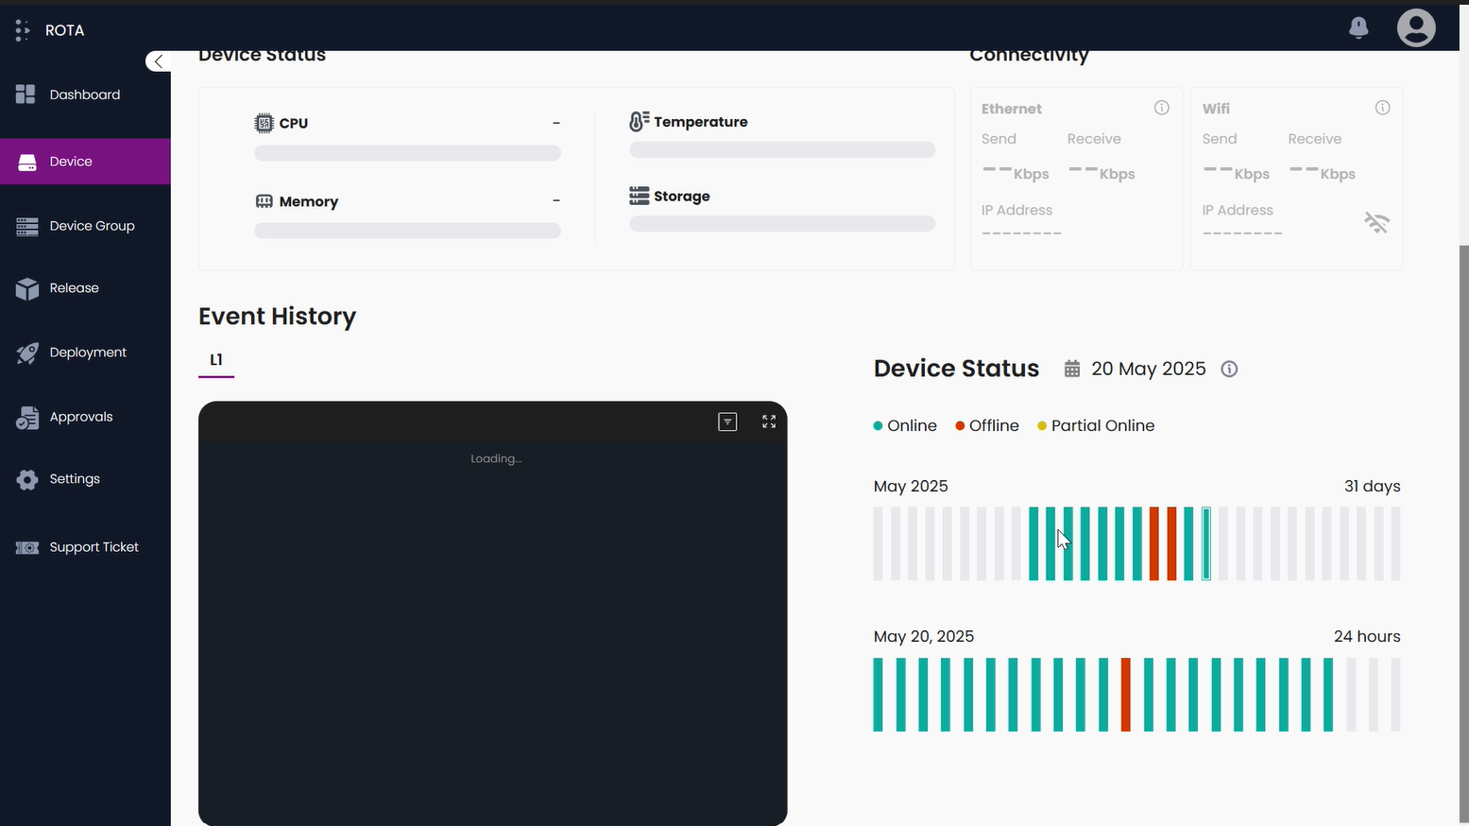Switch to the L1 tab in Event History

pos(215,360)
